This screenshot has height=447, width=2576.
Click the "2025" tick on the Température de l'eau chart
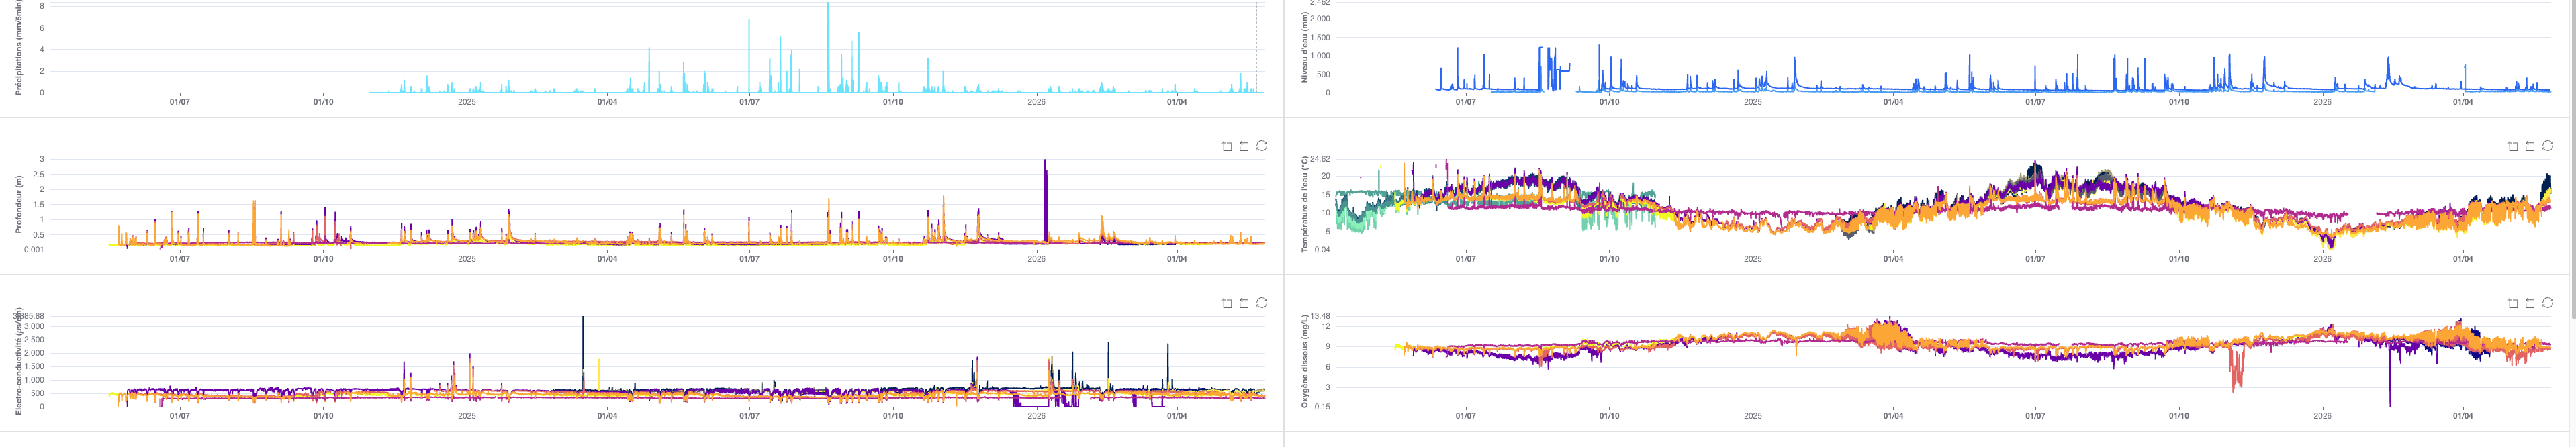tap(1753, 259)
